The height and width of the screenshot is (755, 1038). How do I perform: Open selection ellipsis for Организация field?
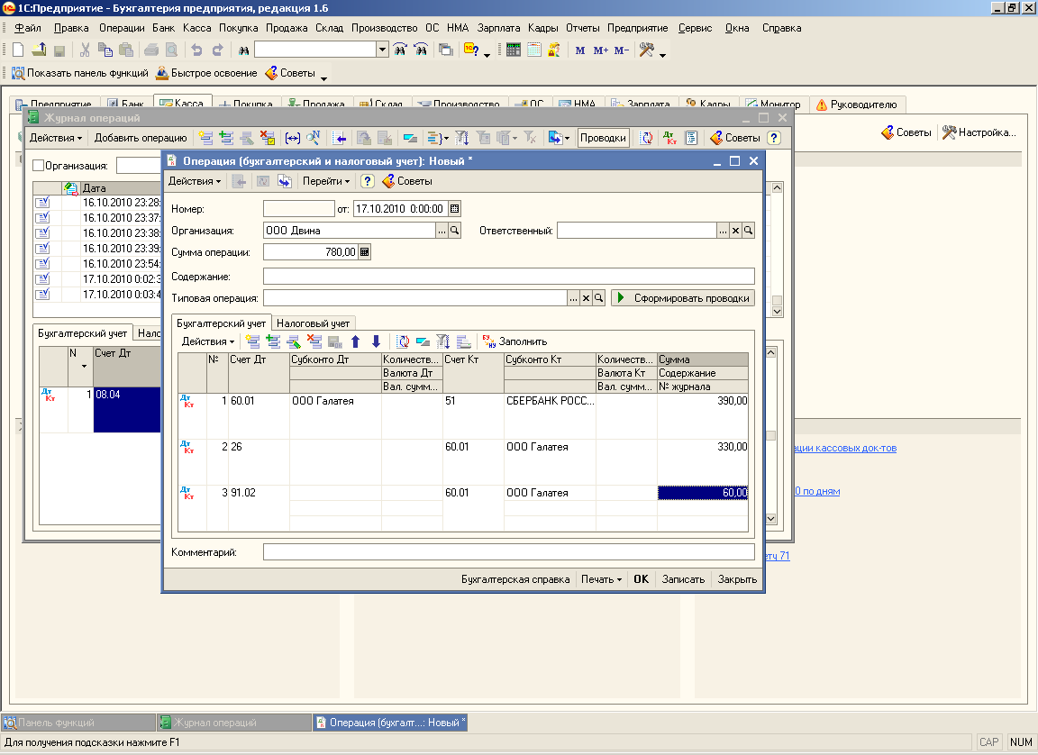[x=442, y=231]
